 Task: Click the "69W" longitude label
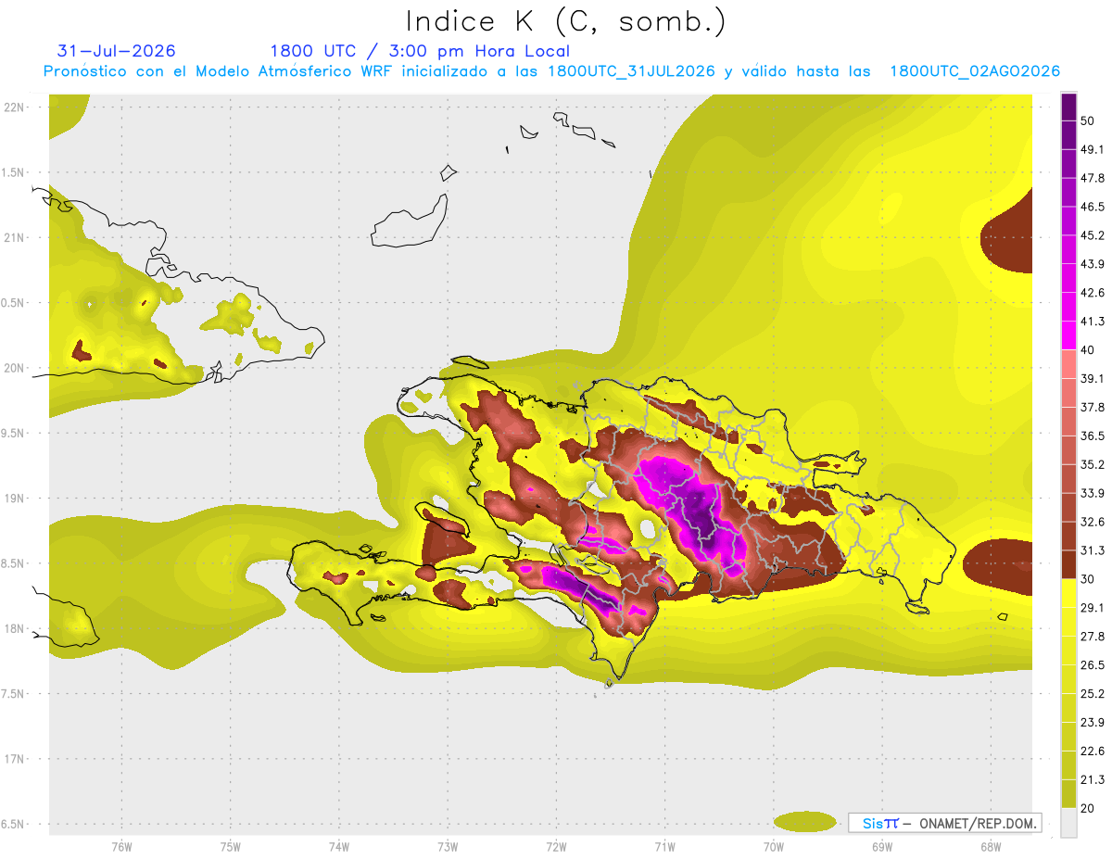point(881,846)
